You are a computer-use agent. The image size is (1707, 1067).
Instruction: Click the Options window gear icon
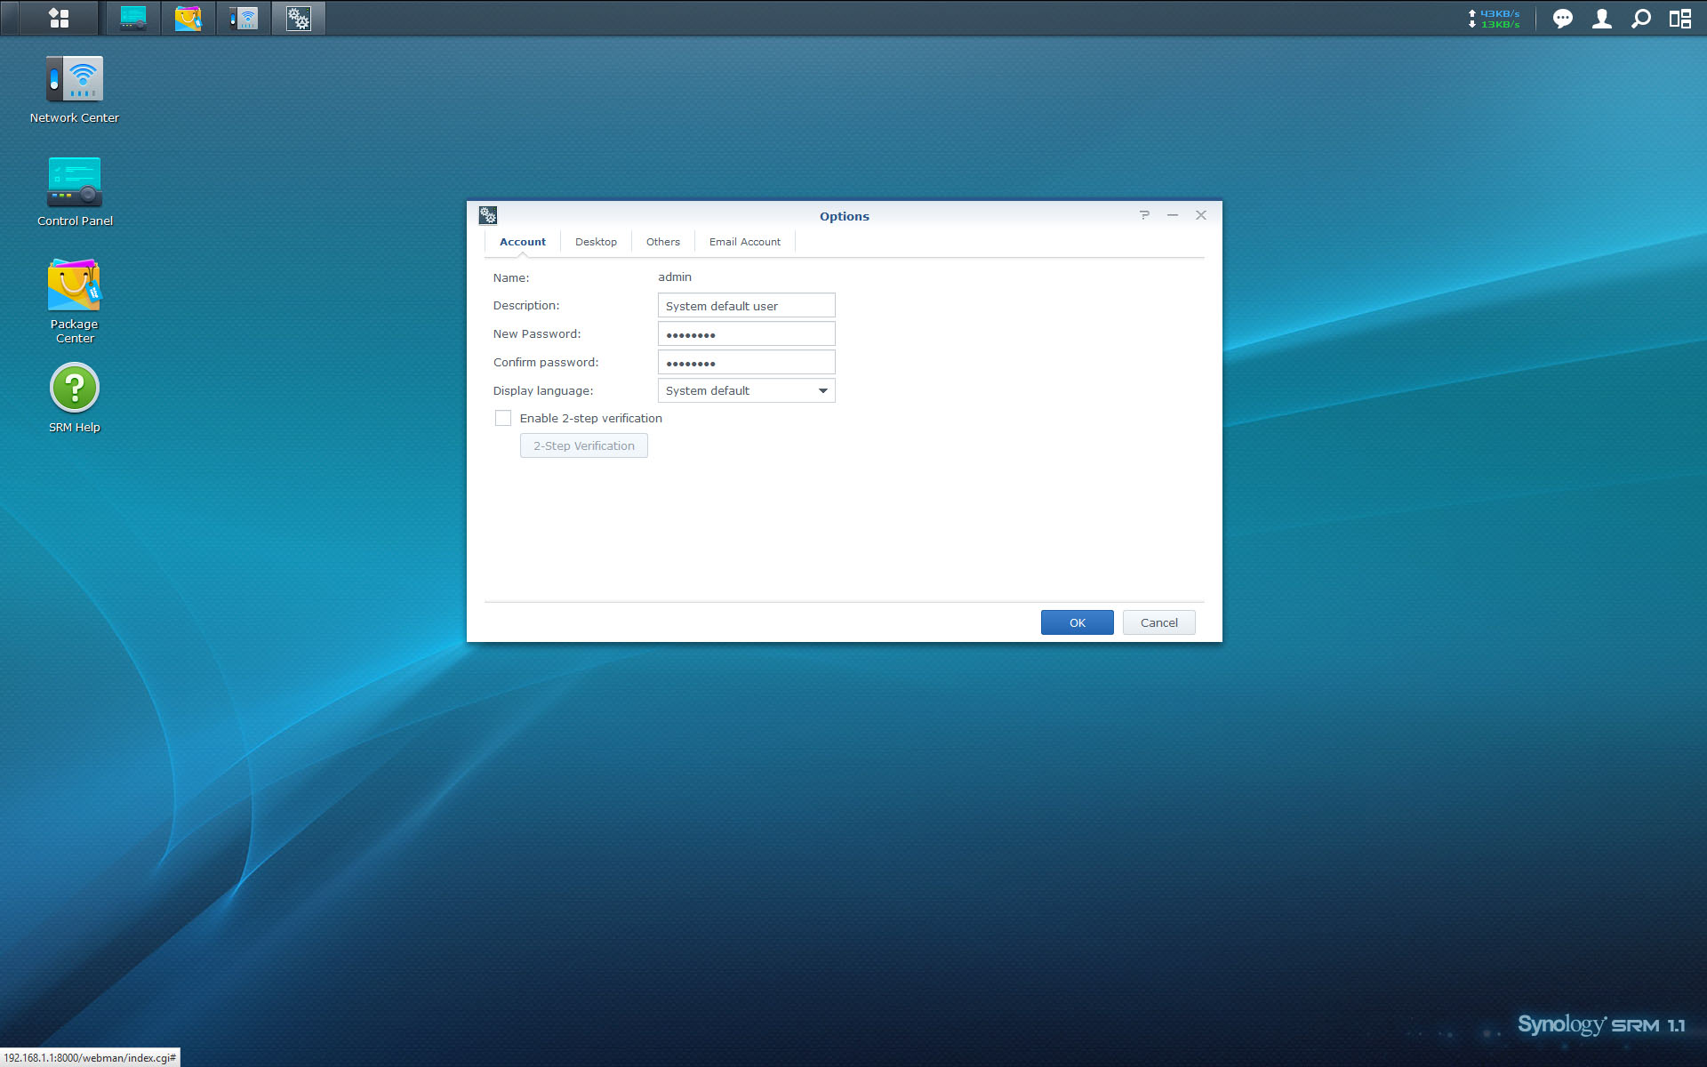(x=488, y=215)
